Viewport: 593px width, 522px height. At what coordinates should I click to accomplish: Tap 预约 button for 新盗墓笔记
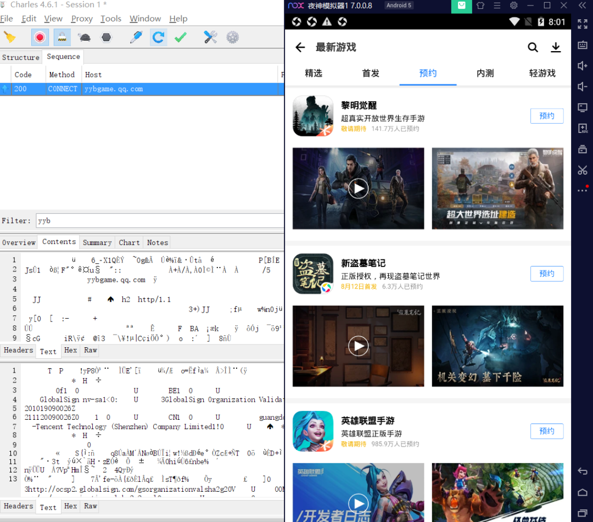click(547, 274)
